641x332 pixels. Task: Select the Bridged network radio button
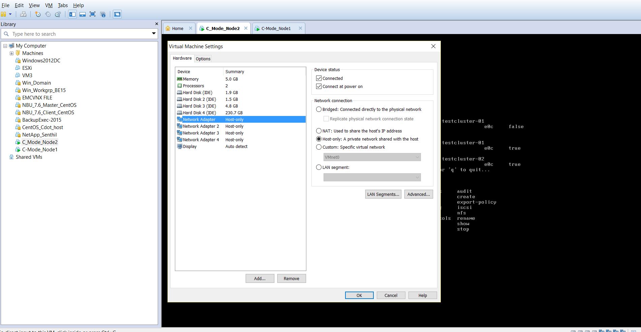pos(319,109)
